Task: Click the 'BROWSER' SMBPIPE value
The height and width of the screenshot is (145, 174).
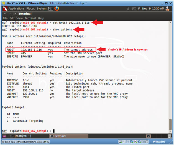Action: pos(27,57)
